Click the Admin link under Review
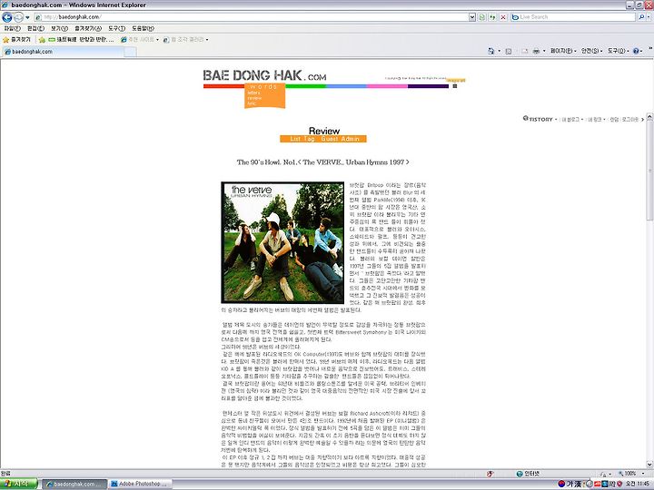 pos(350,139)
